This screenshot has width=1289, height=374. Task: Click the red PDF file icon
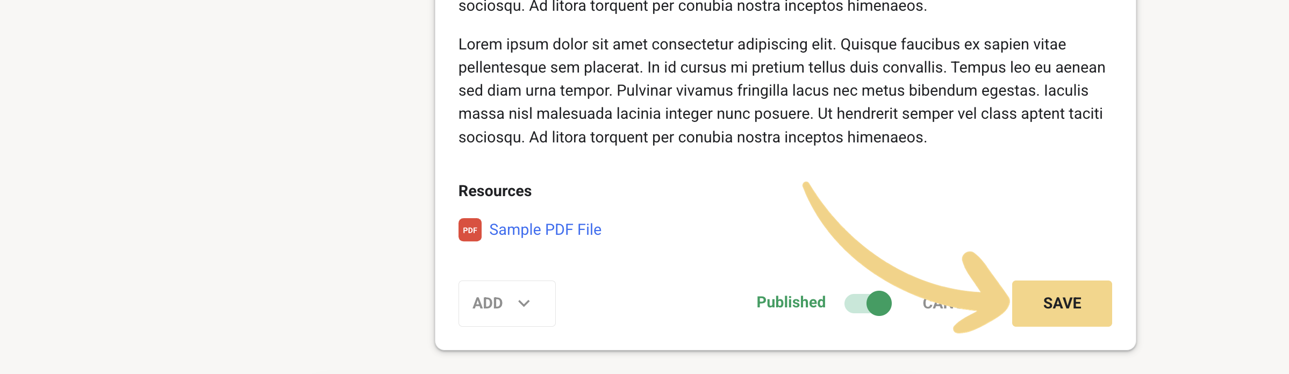pyautogui.click(x=470, y=230)
